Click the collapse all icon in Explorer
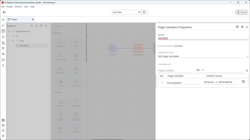The image size is (250, 140). pos(41,26)
